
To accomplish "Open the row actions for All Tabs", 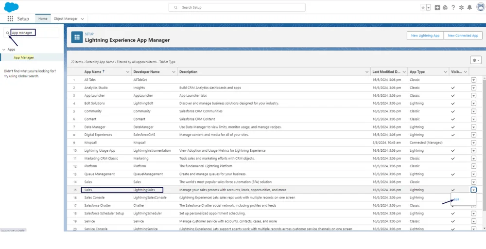I will click(473, 80).
